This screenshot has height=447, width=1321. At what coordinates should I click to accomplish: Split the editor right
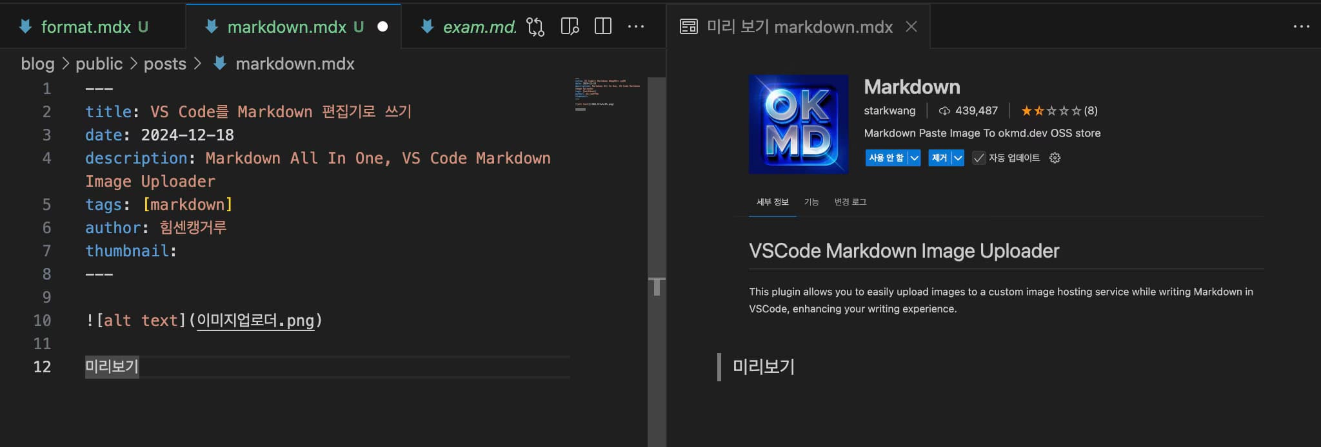[x=603, y=26]
